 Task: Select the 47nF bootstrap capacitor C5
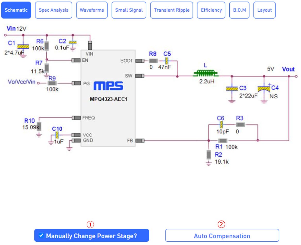(x=167, y=61)
